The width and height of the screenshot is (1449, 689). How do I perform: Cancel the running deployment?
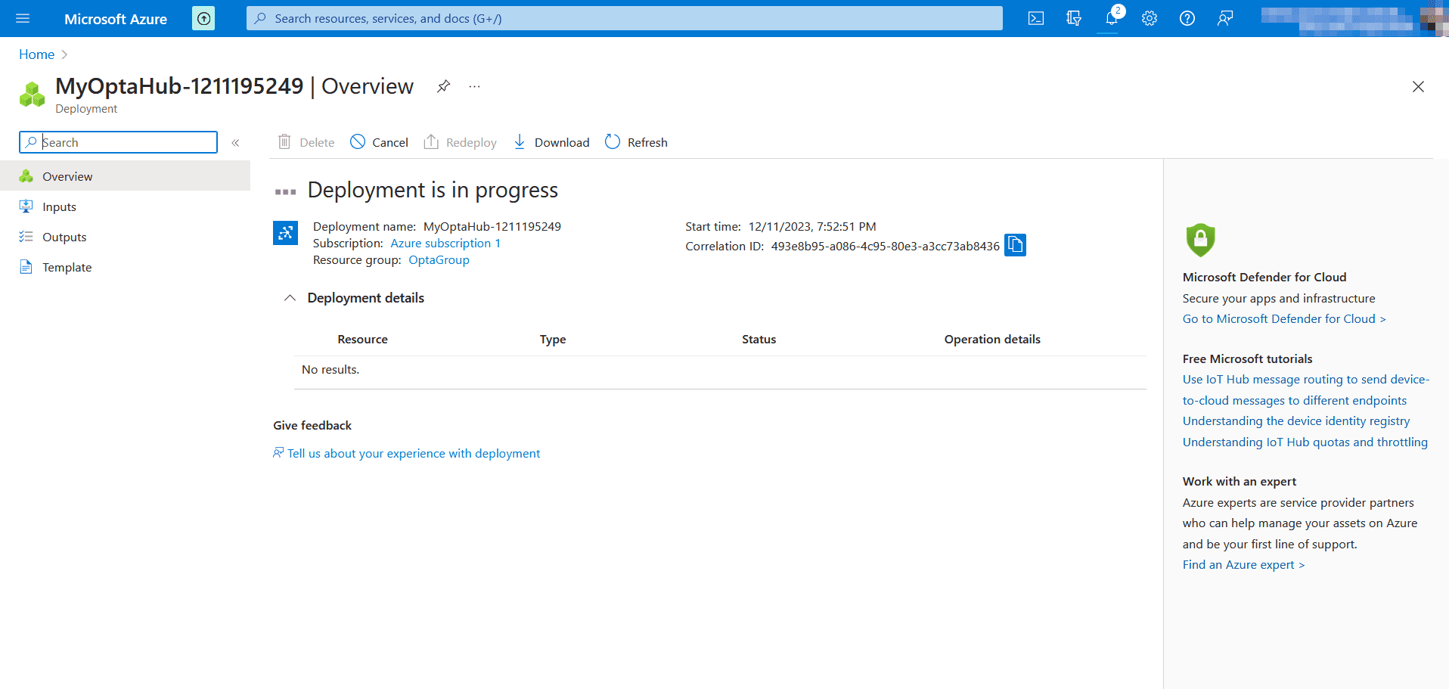378,142
